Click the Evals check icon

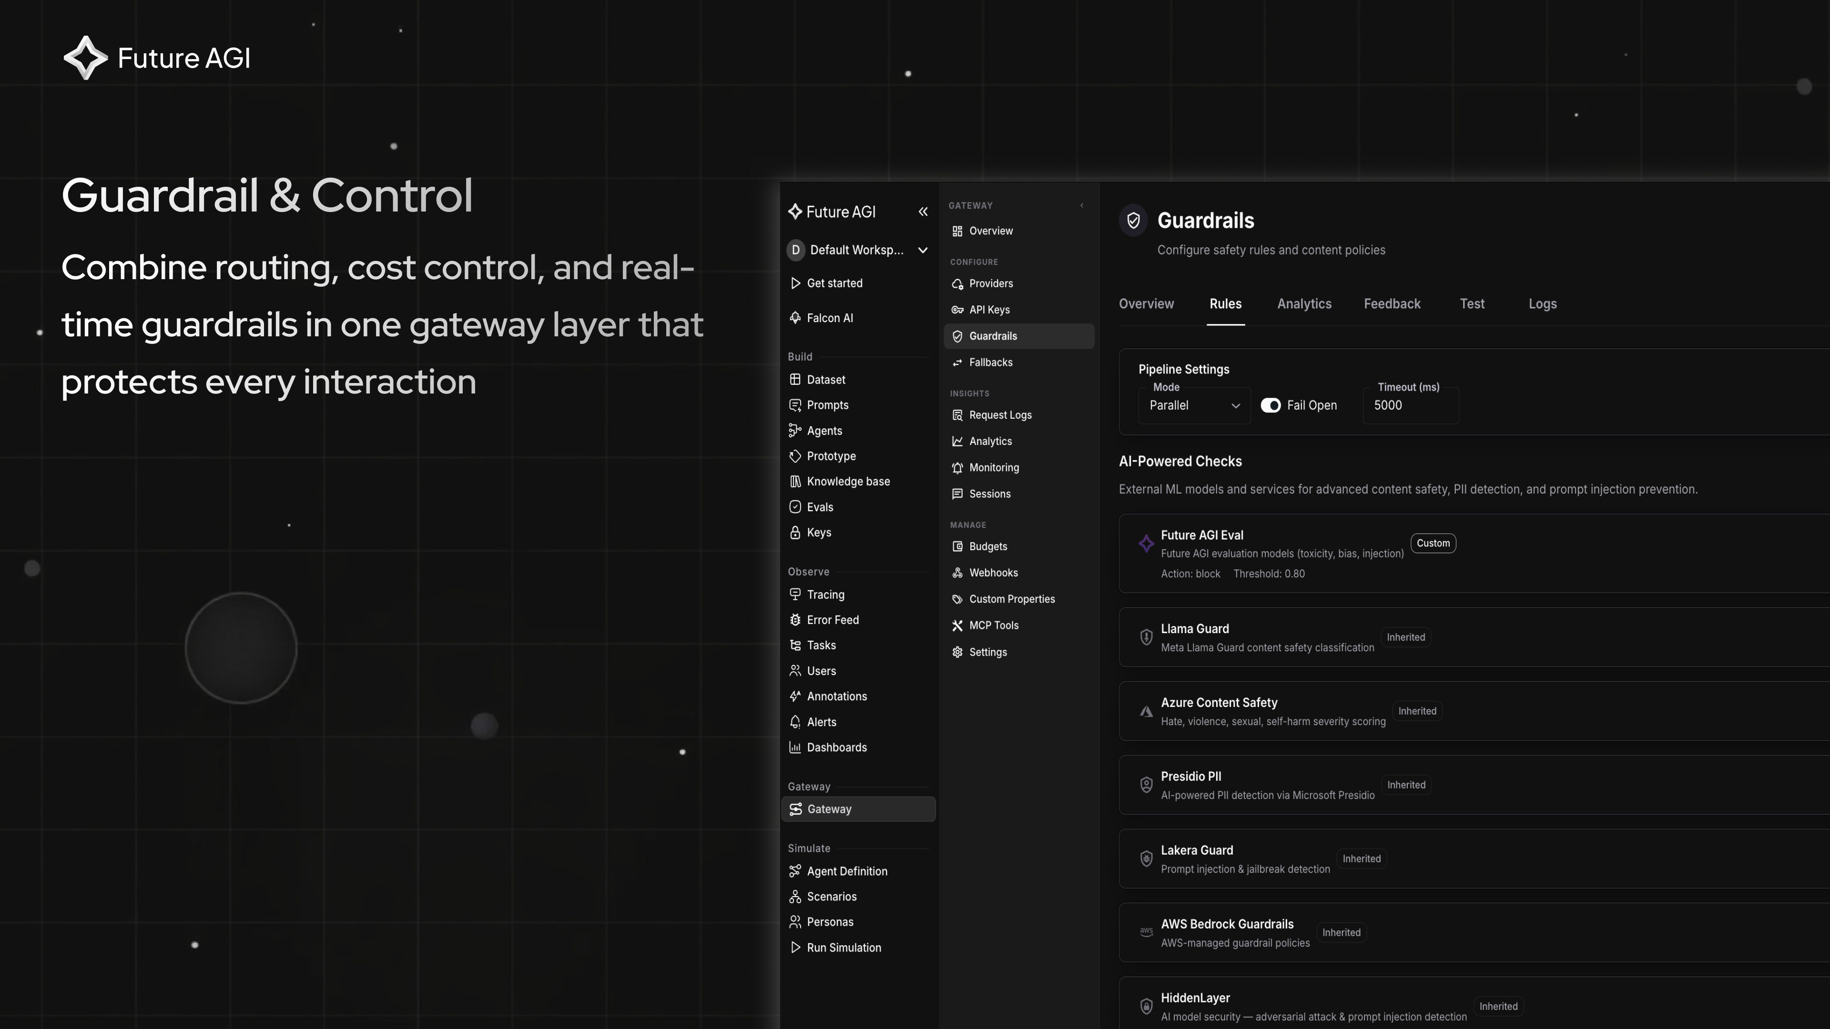tap(795, 507)
